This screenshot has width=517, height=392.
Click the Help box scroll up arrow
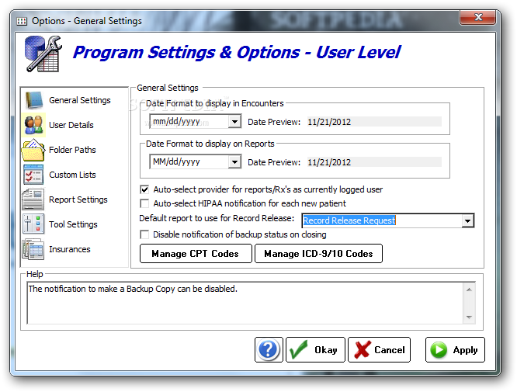(x=469, y=290)
